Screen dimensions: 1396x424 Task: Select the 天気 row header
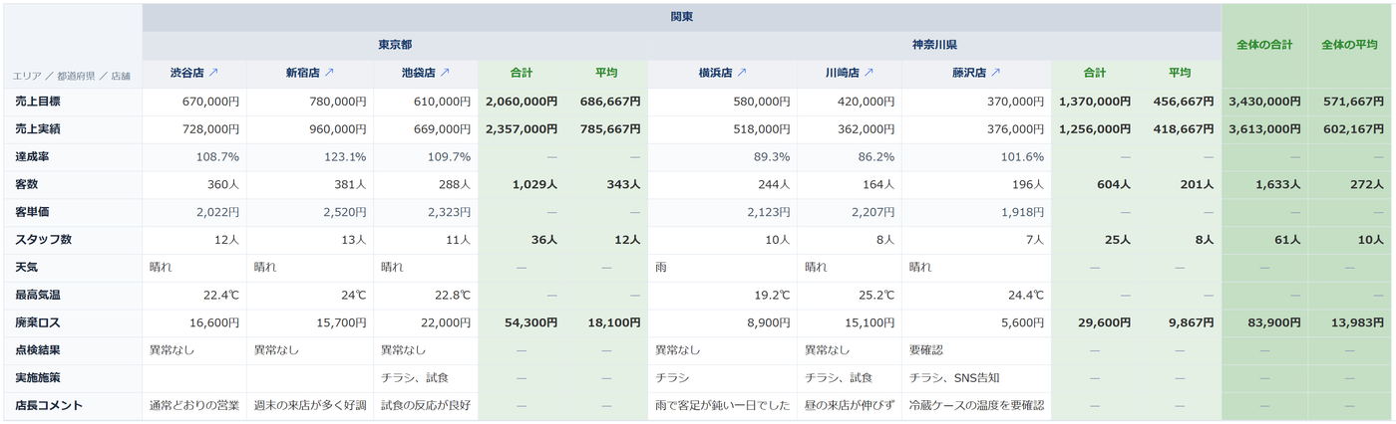[x=73, y=268]
